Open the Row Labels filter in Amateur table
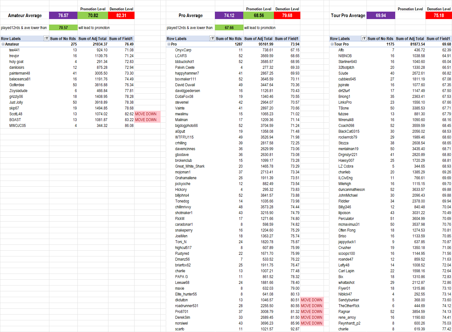 click(46, 38)
